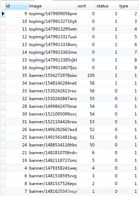Click the status cell in row id 35
Image resolution: width=139 pixels, height=197 pixels.
pos(107,75)
